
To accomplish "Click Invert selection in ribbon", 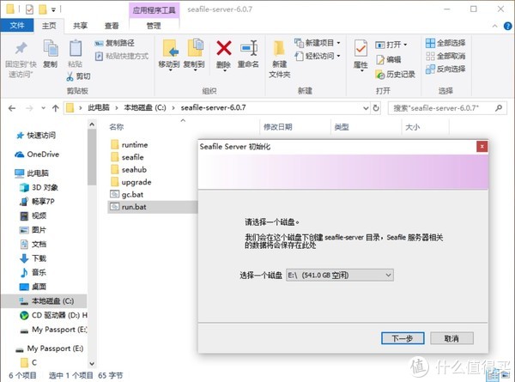I will 445,69.
